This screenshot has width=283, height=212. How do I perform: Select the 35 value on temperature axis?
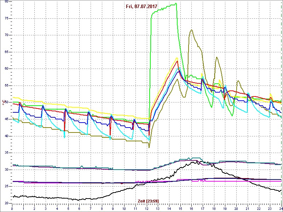(x=7, y=153)
